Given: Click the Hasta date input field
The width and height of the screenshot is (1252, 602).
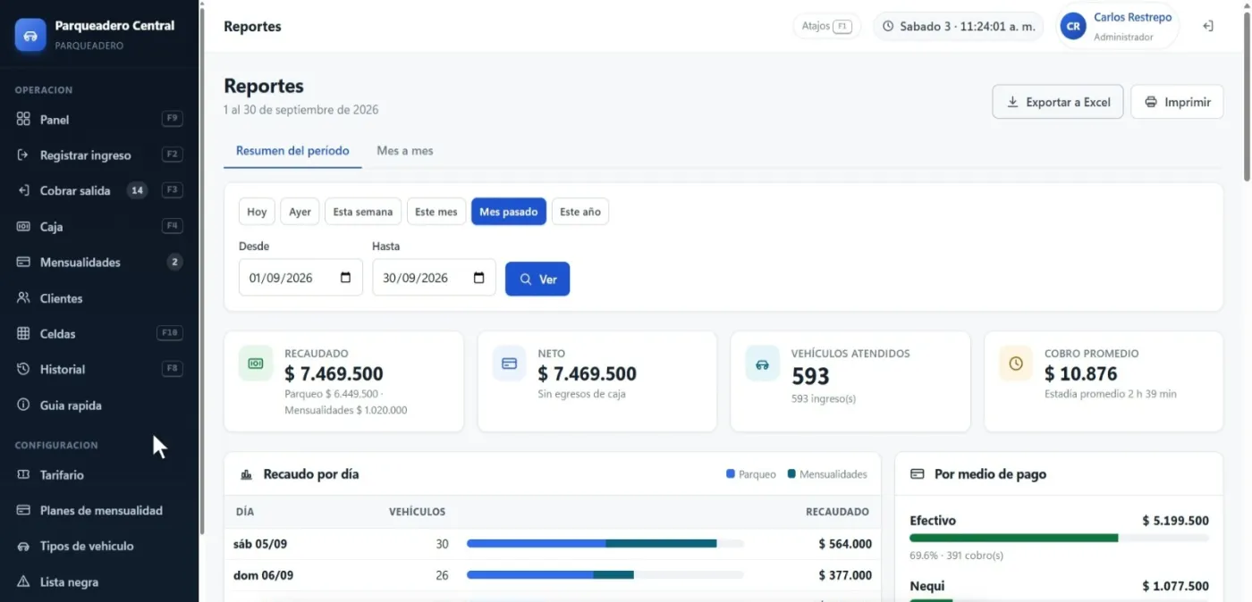Looking at the screenshot, I should [434, 278].
